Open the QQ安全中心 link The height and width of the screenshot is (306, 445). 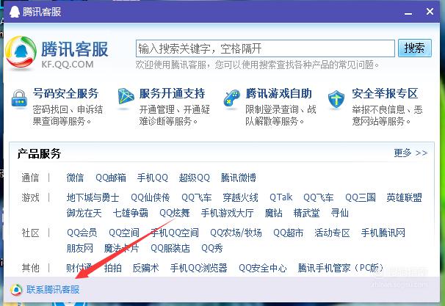(x=263, y=268)
